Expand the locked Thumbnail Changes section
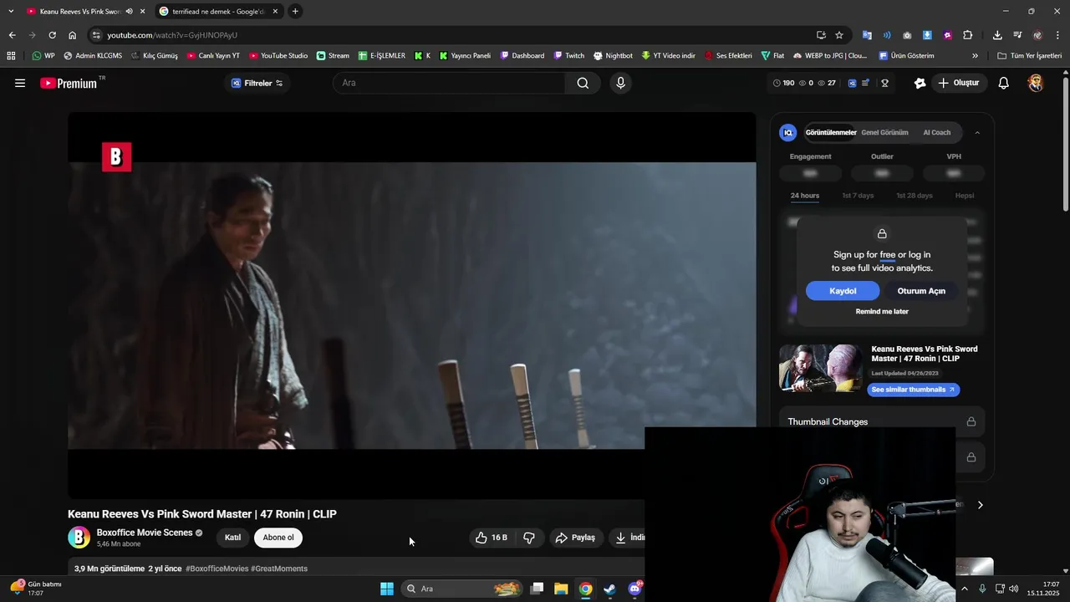This screenshot has height=602, width=1070. coord(882,421)
